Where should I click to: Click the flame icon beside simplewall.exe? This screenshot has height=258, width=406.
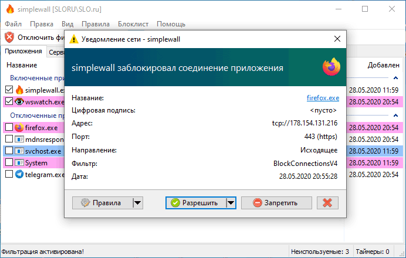point(19,90)
